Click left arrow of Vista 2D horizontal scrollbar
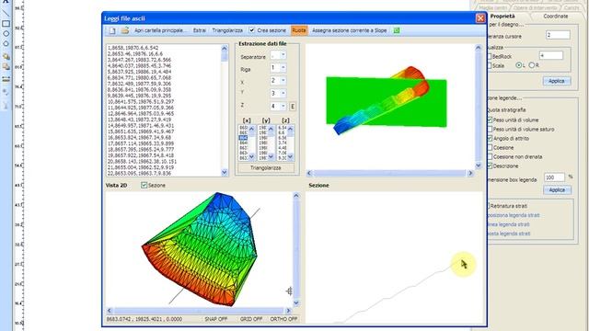This screenshot has width=589, height=331. click(x=110, y=311)
